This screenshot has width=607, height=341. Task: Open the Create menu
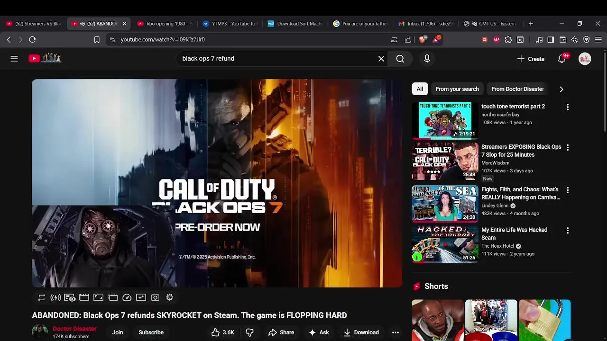(x=531, y=59)
